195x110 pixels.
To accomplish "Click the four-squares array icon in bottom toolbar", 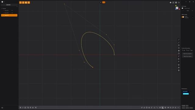I will 160,108.
